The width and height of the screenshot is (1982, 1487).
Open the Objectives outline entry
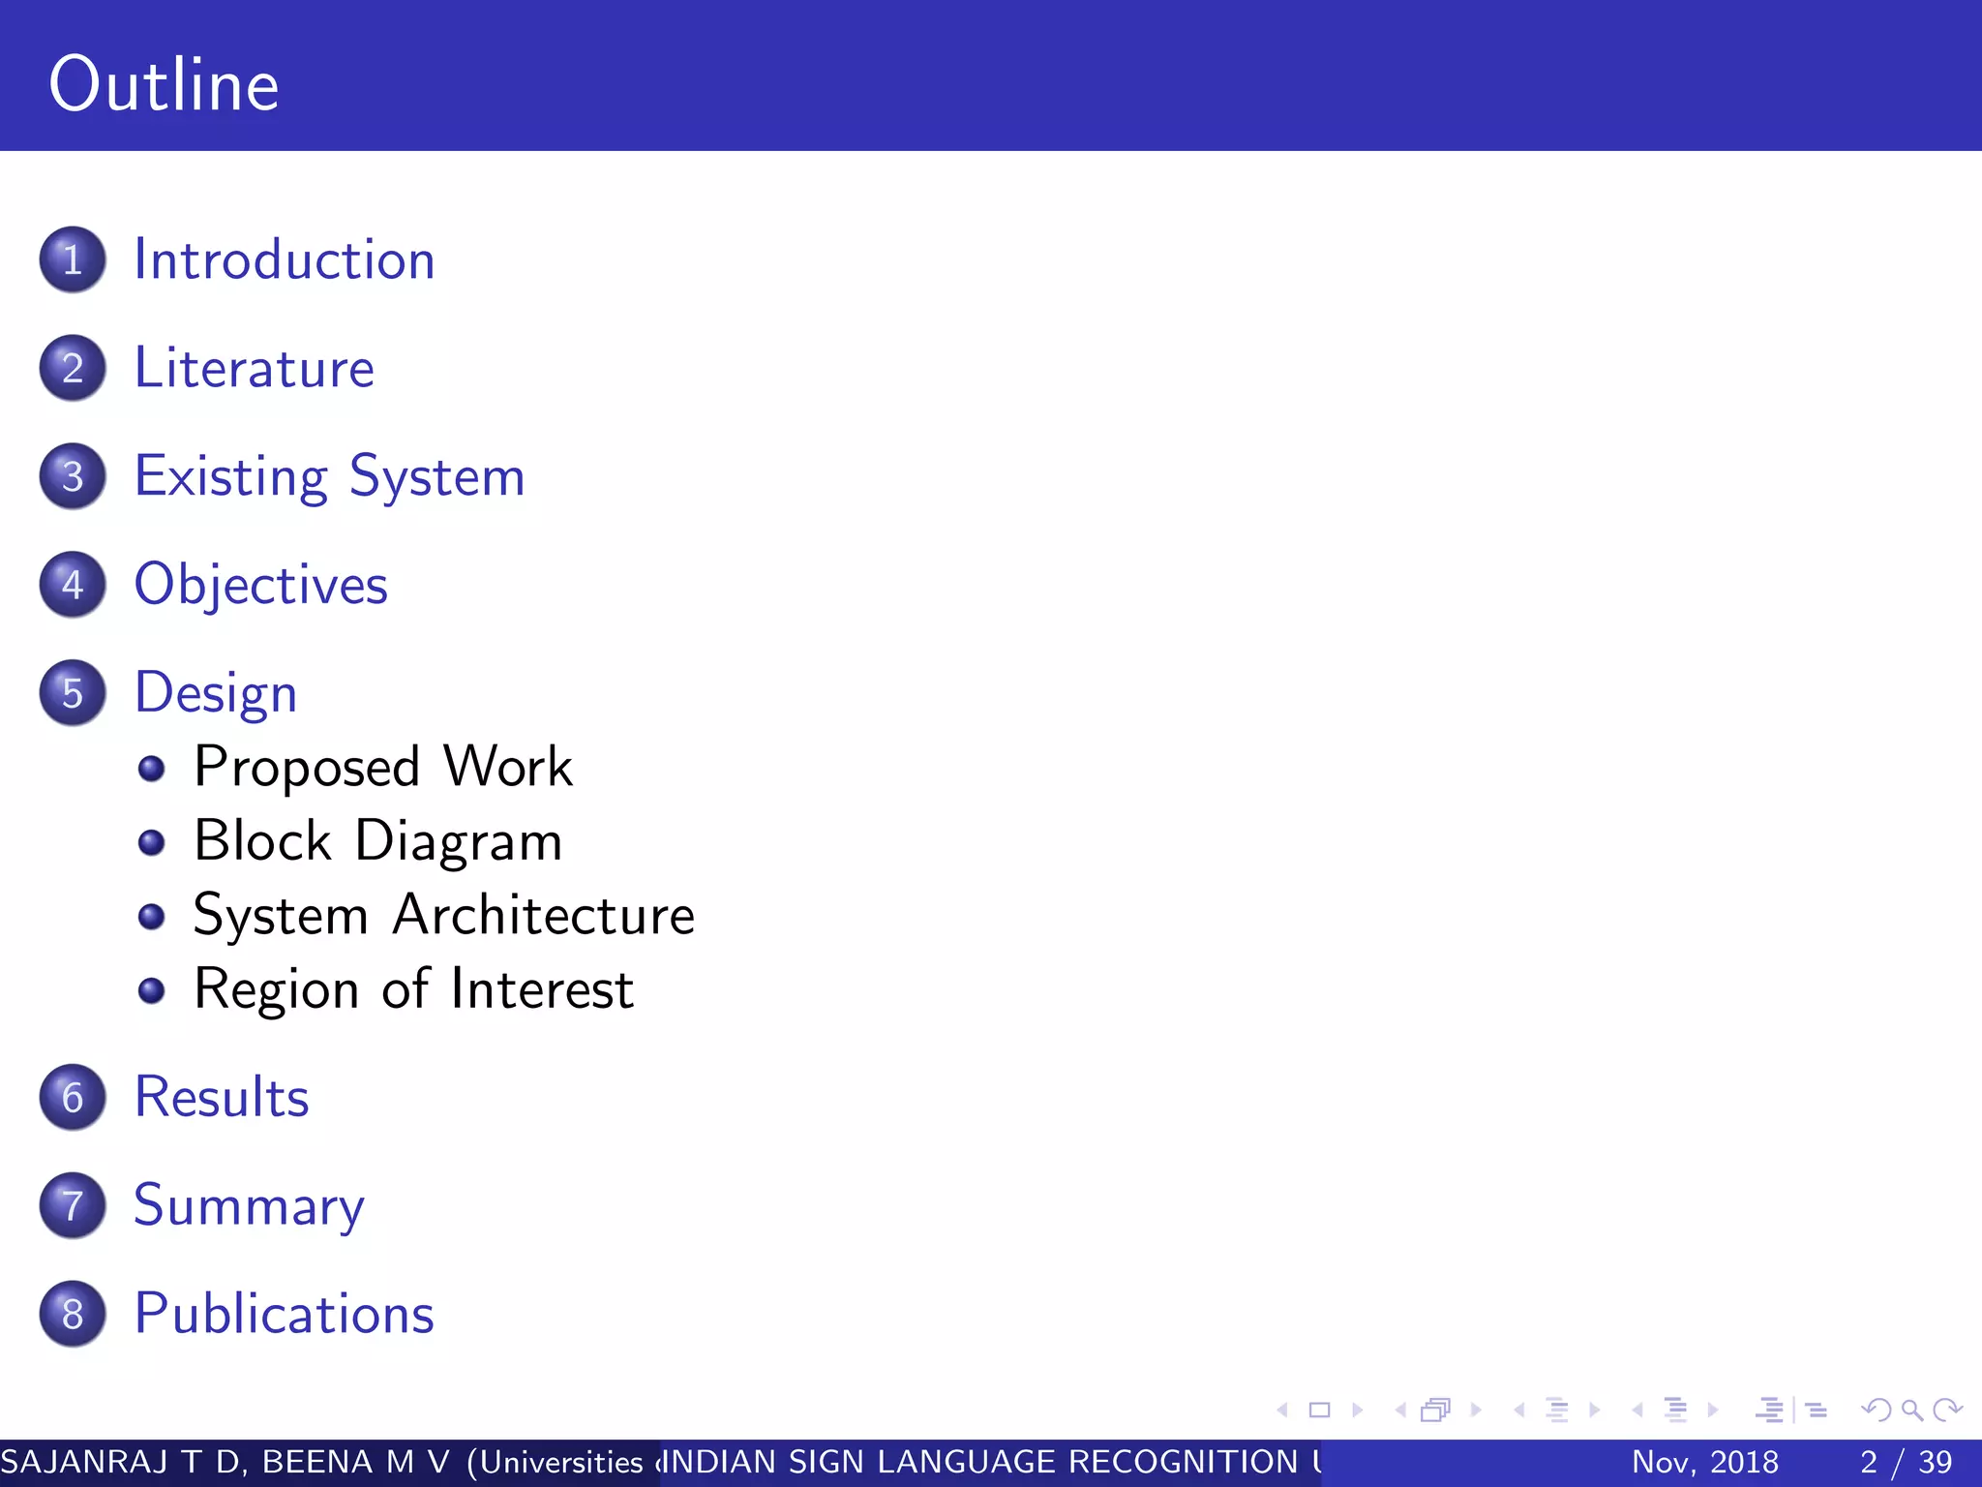pos(260,586)
